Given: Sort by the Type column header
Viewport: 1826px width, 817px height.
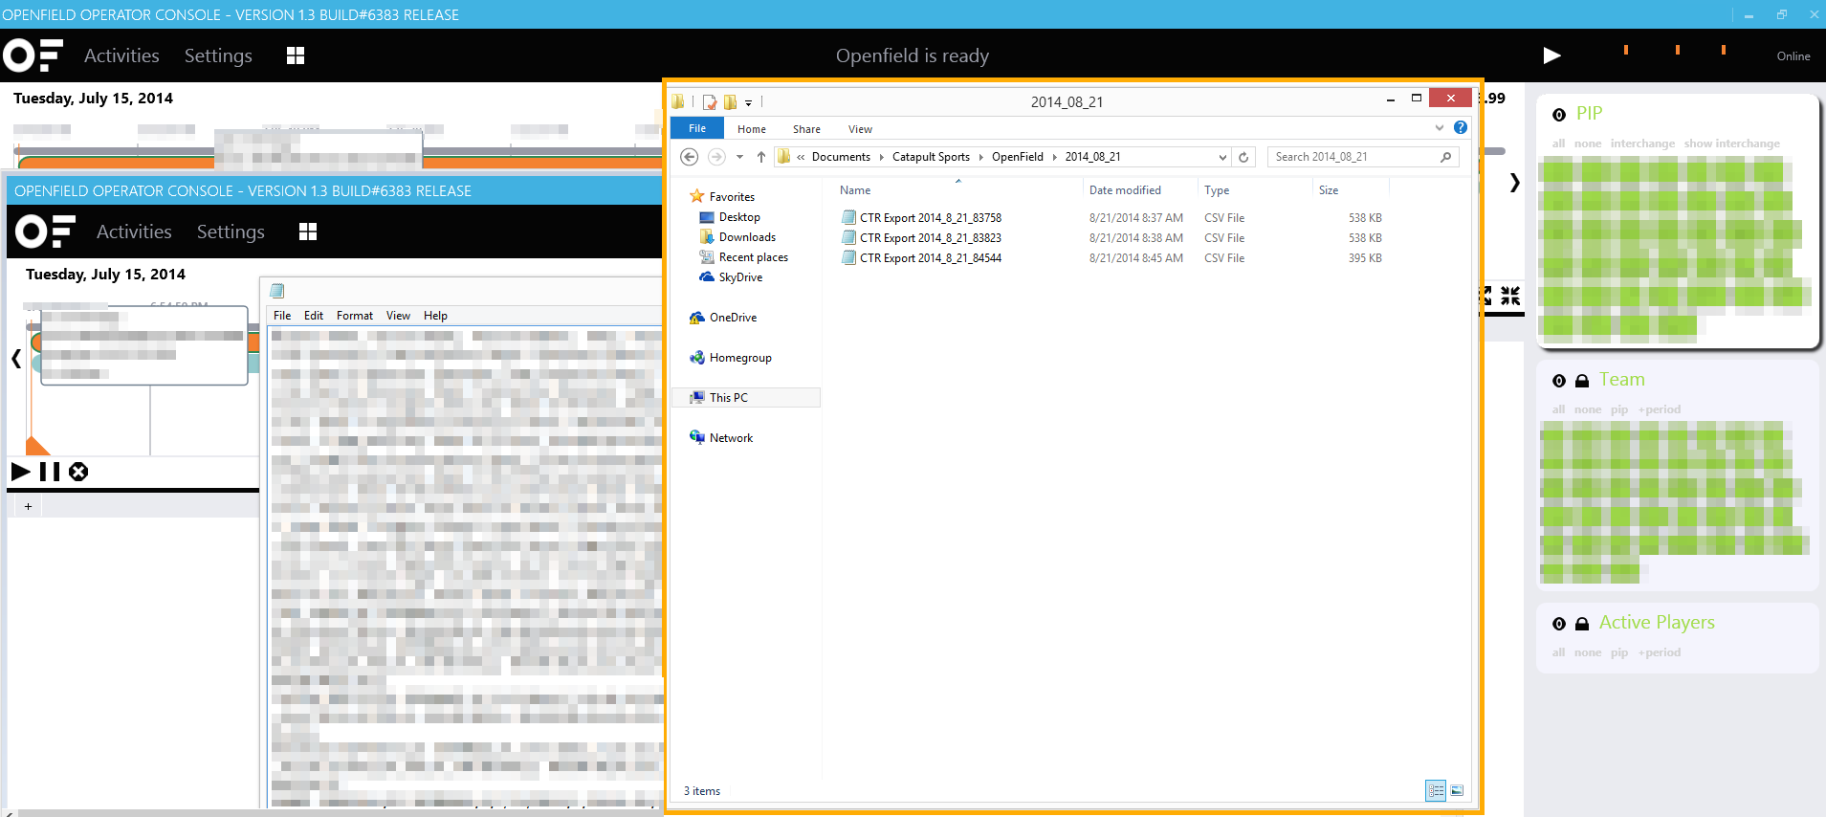Looking at the screenshot, I should tap(1217, 190).
